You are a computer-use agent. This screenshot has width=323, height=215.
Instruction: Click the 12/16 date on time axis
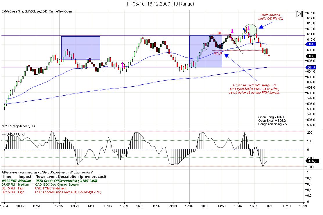tap(189, 206)
